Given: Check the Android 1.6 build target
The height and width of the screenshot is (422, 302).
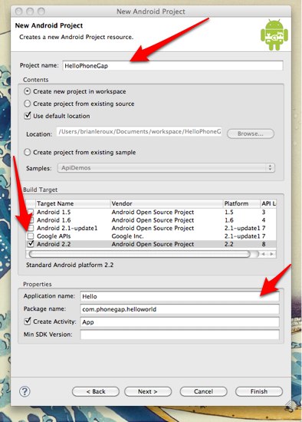Looking at the screenshot, I should point(31,220).
